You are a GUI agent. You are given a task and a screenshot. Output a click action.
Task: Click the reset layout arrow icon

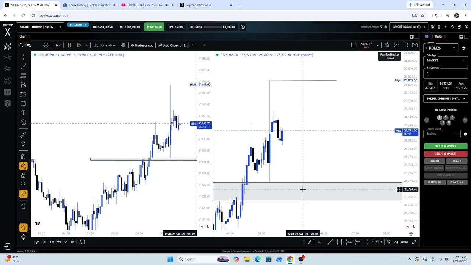tap(452, 27)
